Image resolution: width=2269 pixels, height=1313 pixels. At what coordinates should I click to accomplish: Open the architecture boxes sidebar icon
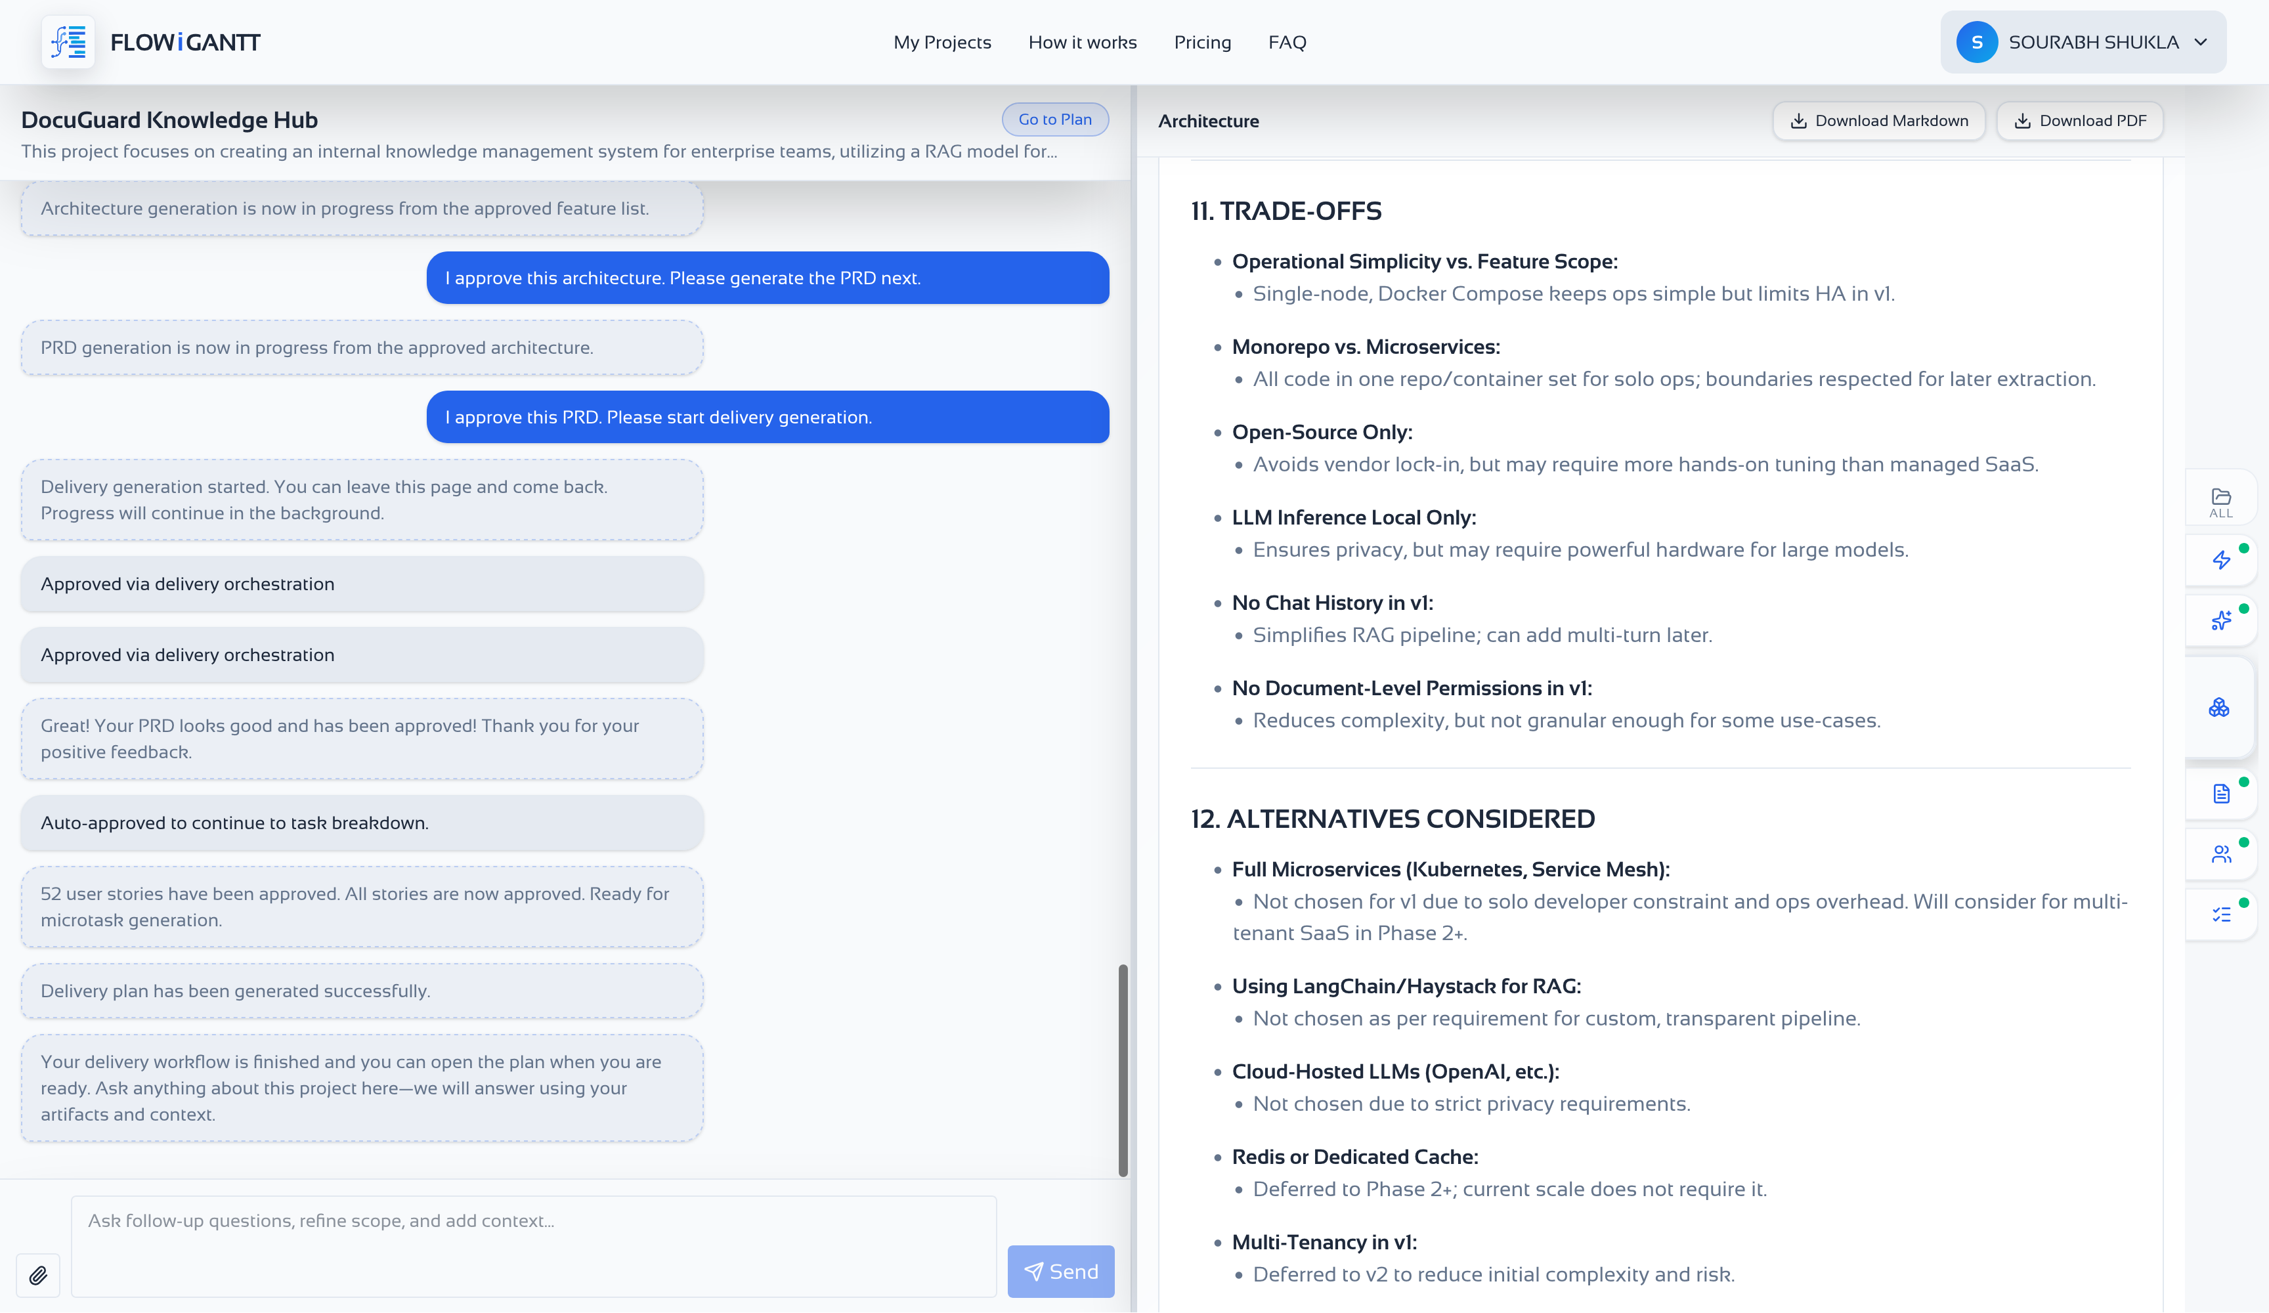[2220, 708]
